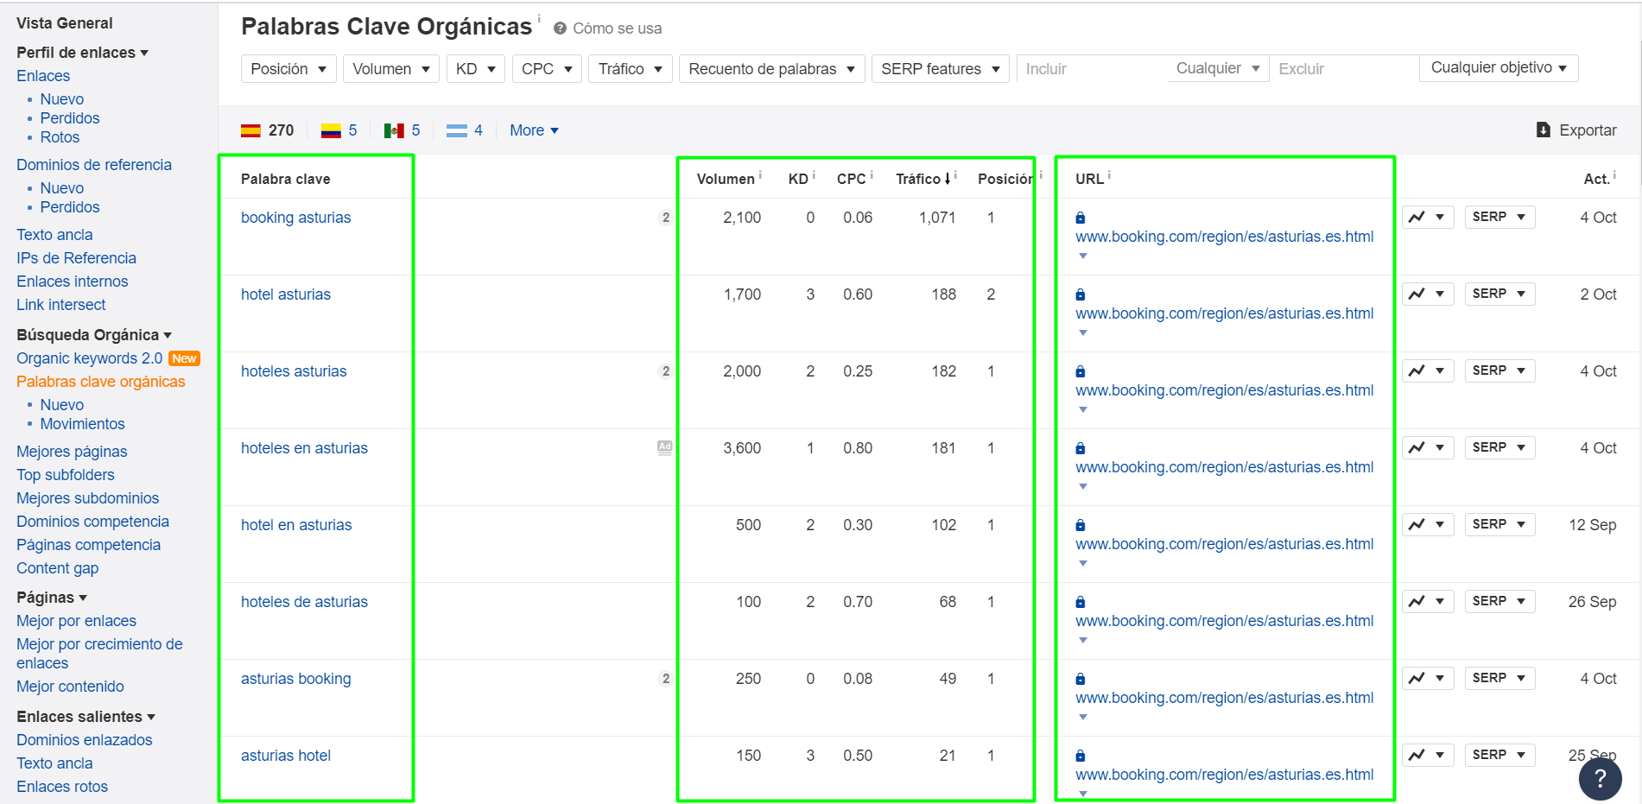The height and width of the screenshot is (804, 1642).
Task: Click the lock icon next to the first URL
Action: pos(1080,217)
